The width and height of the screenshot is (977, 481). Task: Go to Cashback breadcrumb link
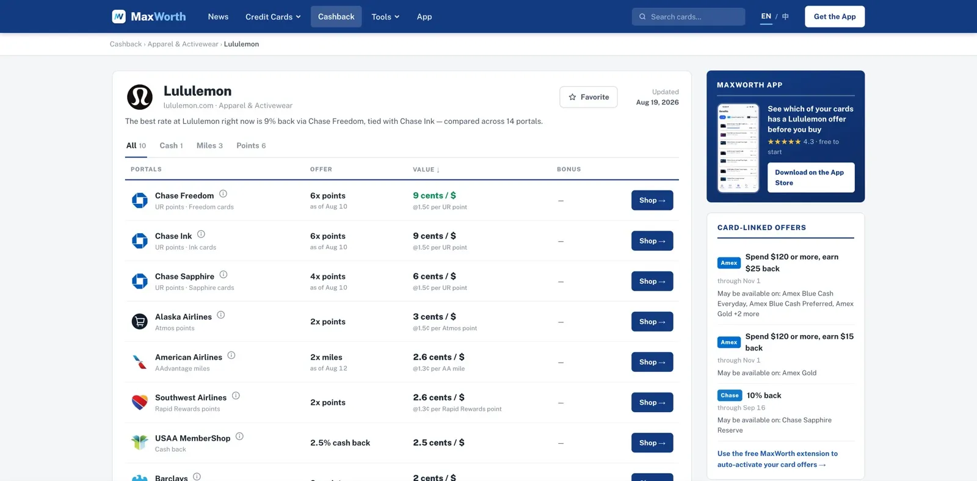[x=126, y=44]
